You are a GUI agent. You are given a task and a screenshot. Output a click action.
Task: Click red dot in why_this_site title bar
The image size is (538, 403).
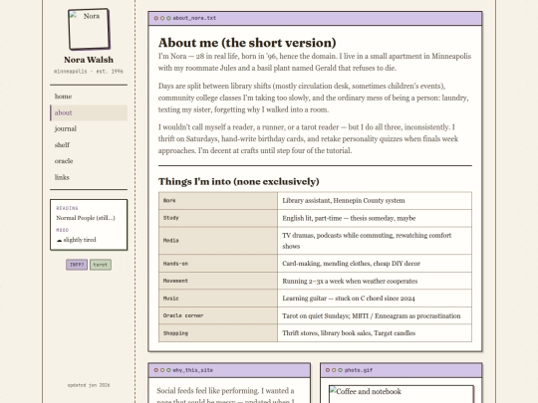pyautogui.click(x=156, y=370)
